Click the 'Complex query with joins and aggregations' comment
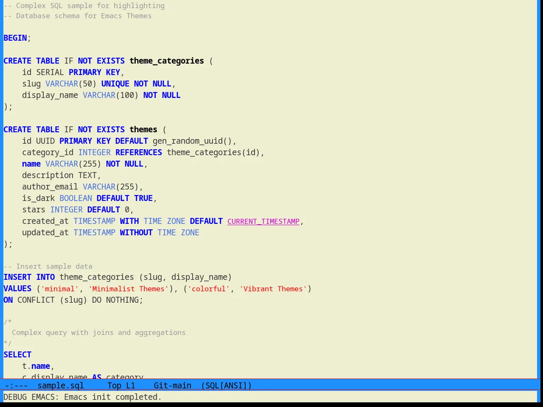Viewport: 543px width, 407px height. [x=99, y=332]
